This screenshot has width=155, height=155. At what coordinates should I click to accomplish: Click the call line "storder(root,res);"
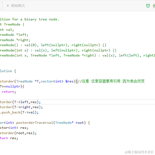(x=18, y=133)
